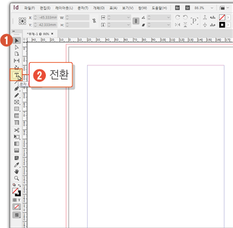Open the 창(W) menu

click(x=142, y=8)
